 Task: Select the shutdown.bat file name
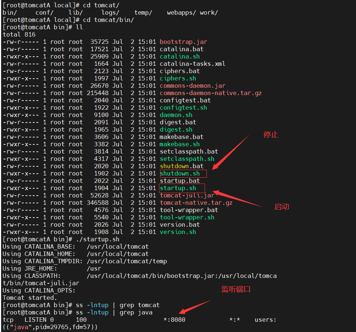point(182,166)
